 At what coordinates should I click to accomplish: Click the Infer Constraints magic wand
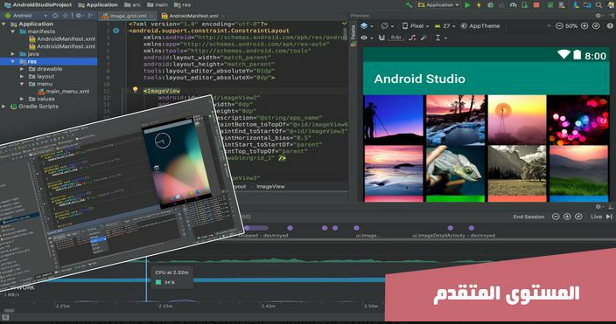[423, 38]
